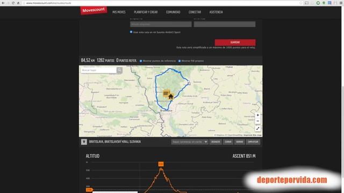Click the location pin icon beside Bratislava

click(84, 142)
